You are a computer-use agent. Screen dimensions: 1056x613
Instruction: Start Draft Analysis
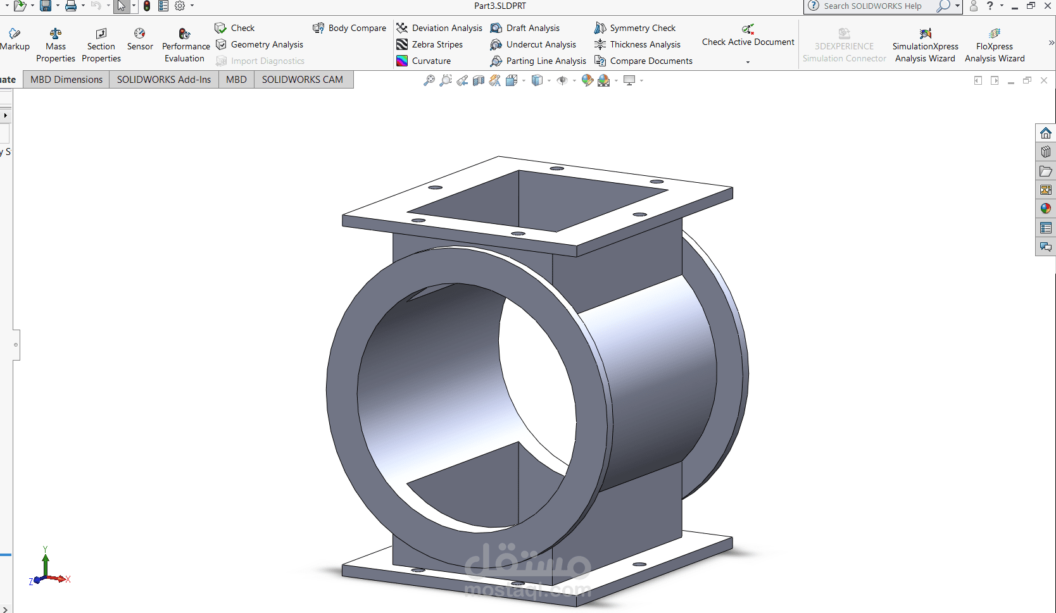[525, 28]
